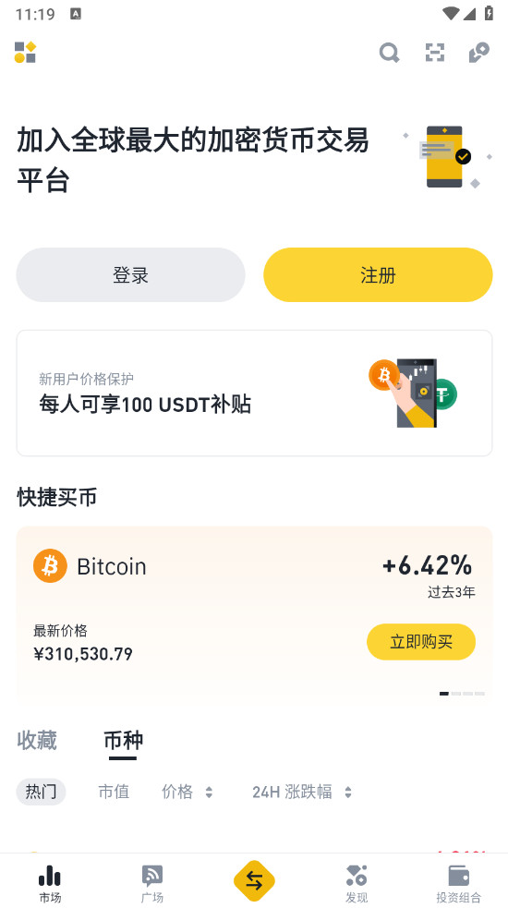Open the search magnifier icon
The height and width of the screenshot is (908, 508).
(389, 53)
